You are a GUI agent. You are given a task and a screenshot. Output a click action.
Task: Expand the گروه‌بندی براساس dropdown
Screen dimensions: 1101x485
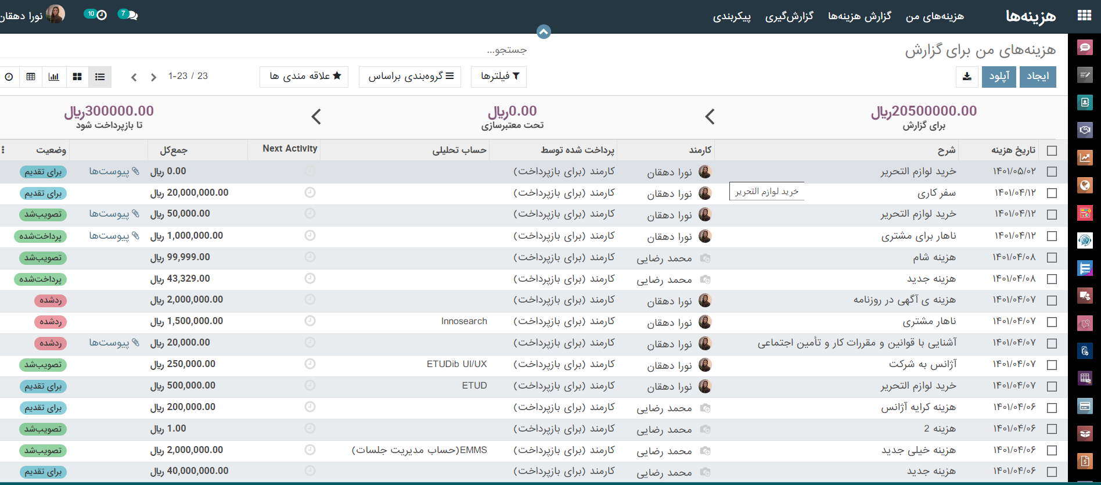(410, 77)
